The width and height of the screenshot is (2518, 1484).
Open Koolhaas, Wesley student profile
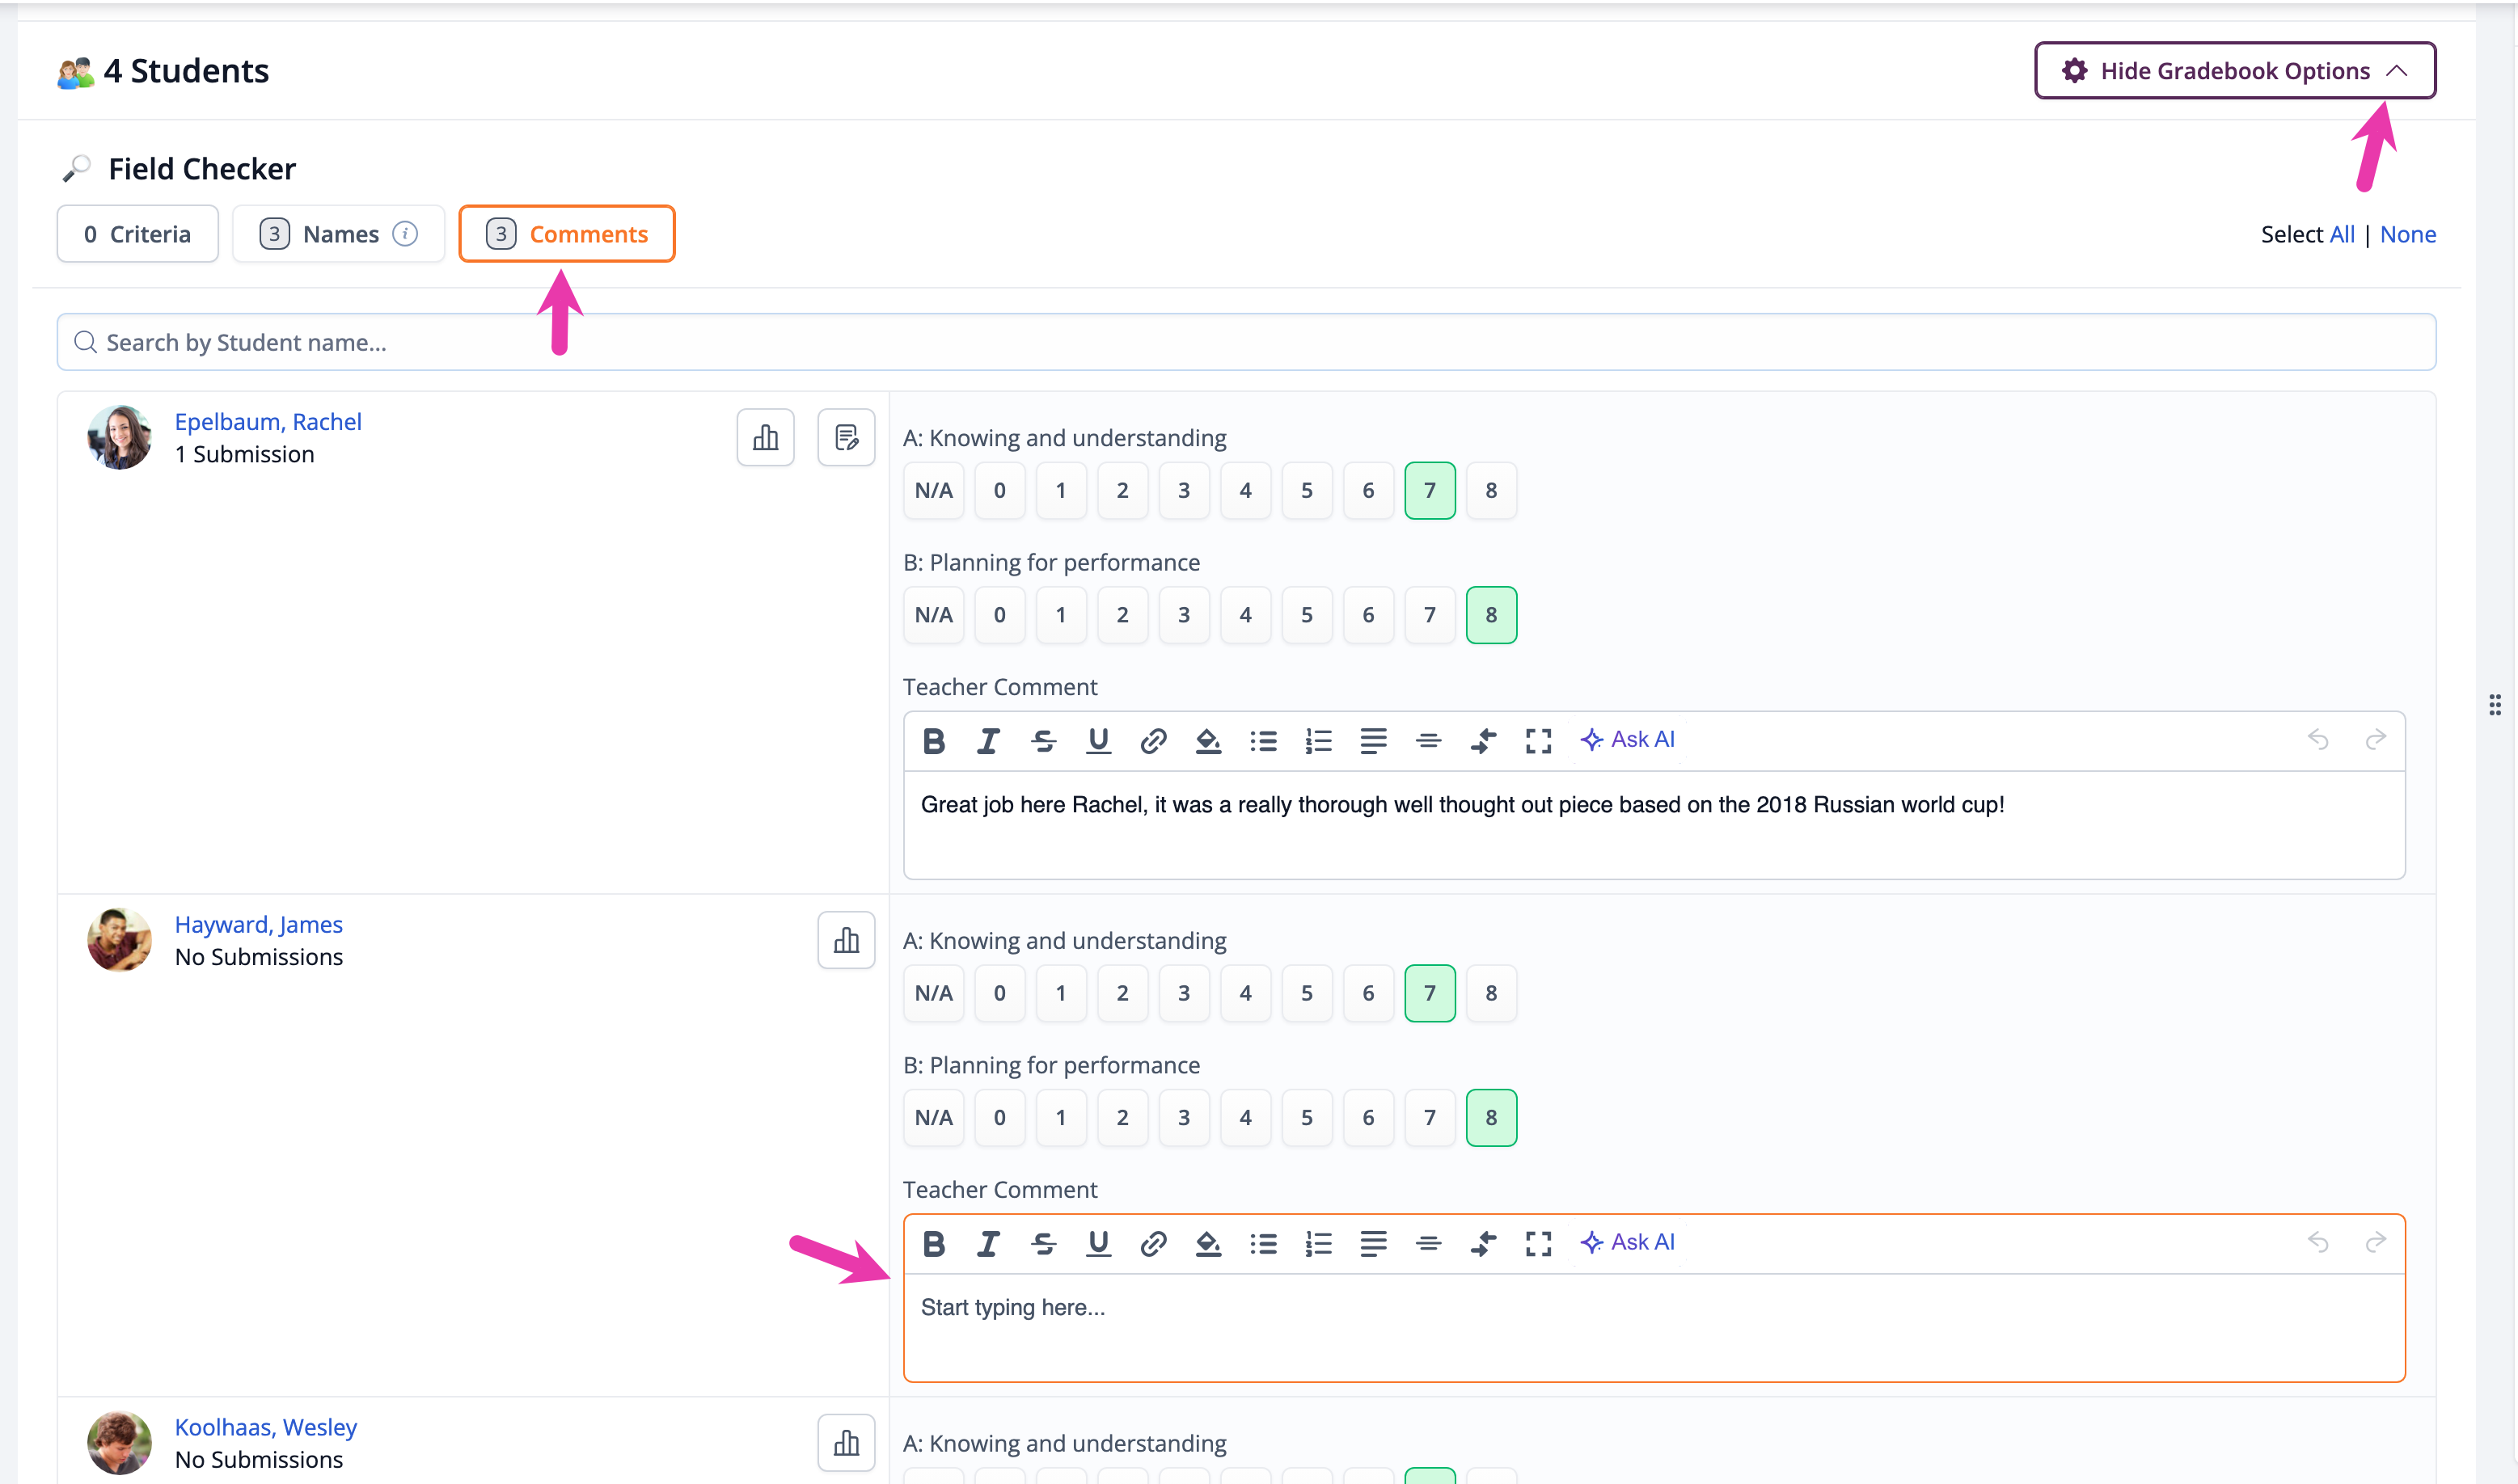point(266,1428)
